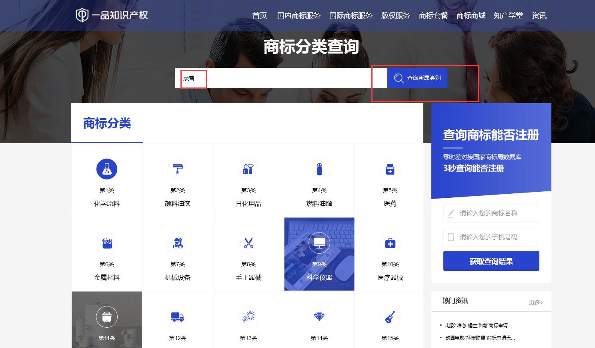
Task: Click the 机械设备 category label
Action: (x=178, y=278)
